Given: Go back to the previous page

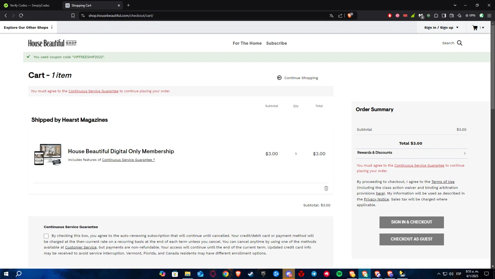Looking at the screenshot, I should click(6, 16).
